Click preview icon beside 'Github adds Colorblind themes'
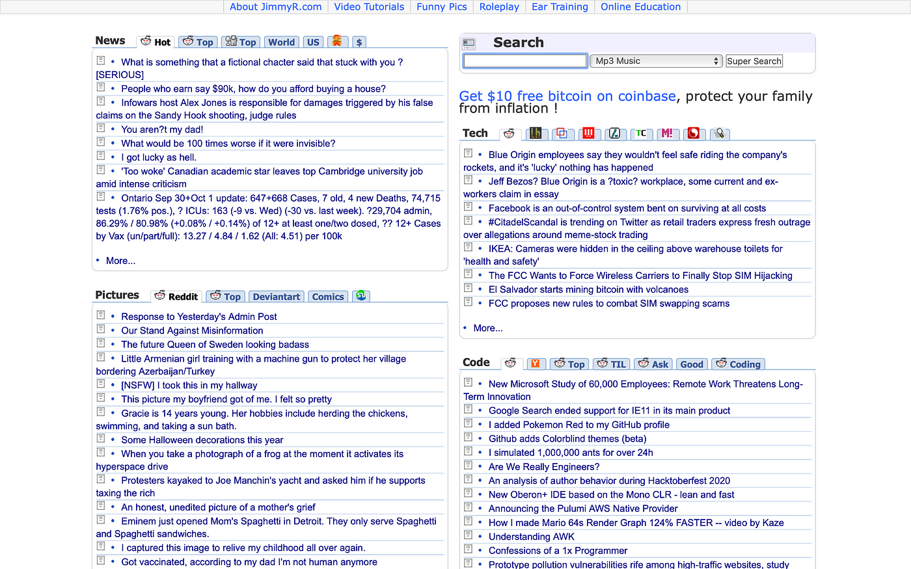The width and height of the screenshot is (911, 569). pyautogui.click(x=468, y=437)
